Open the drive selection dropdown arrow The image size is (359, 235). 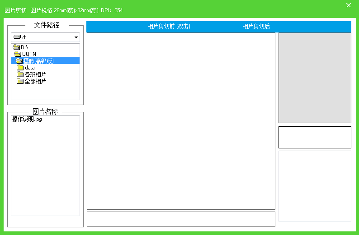pyautogui.click(x=76, y=37)
